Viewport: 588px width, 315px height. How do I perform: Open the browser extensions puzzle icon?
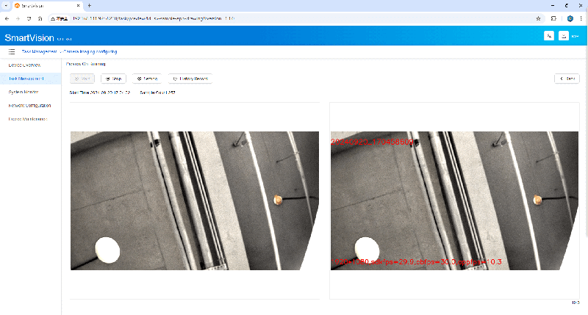[553, 18]
